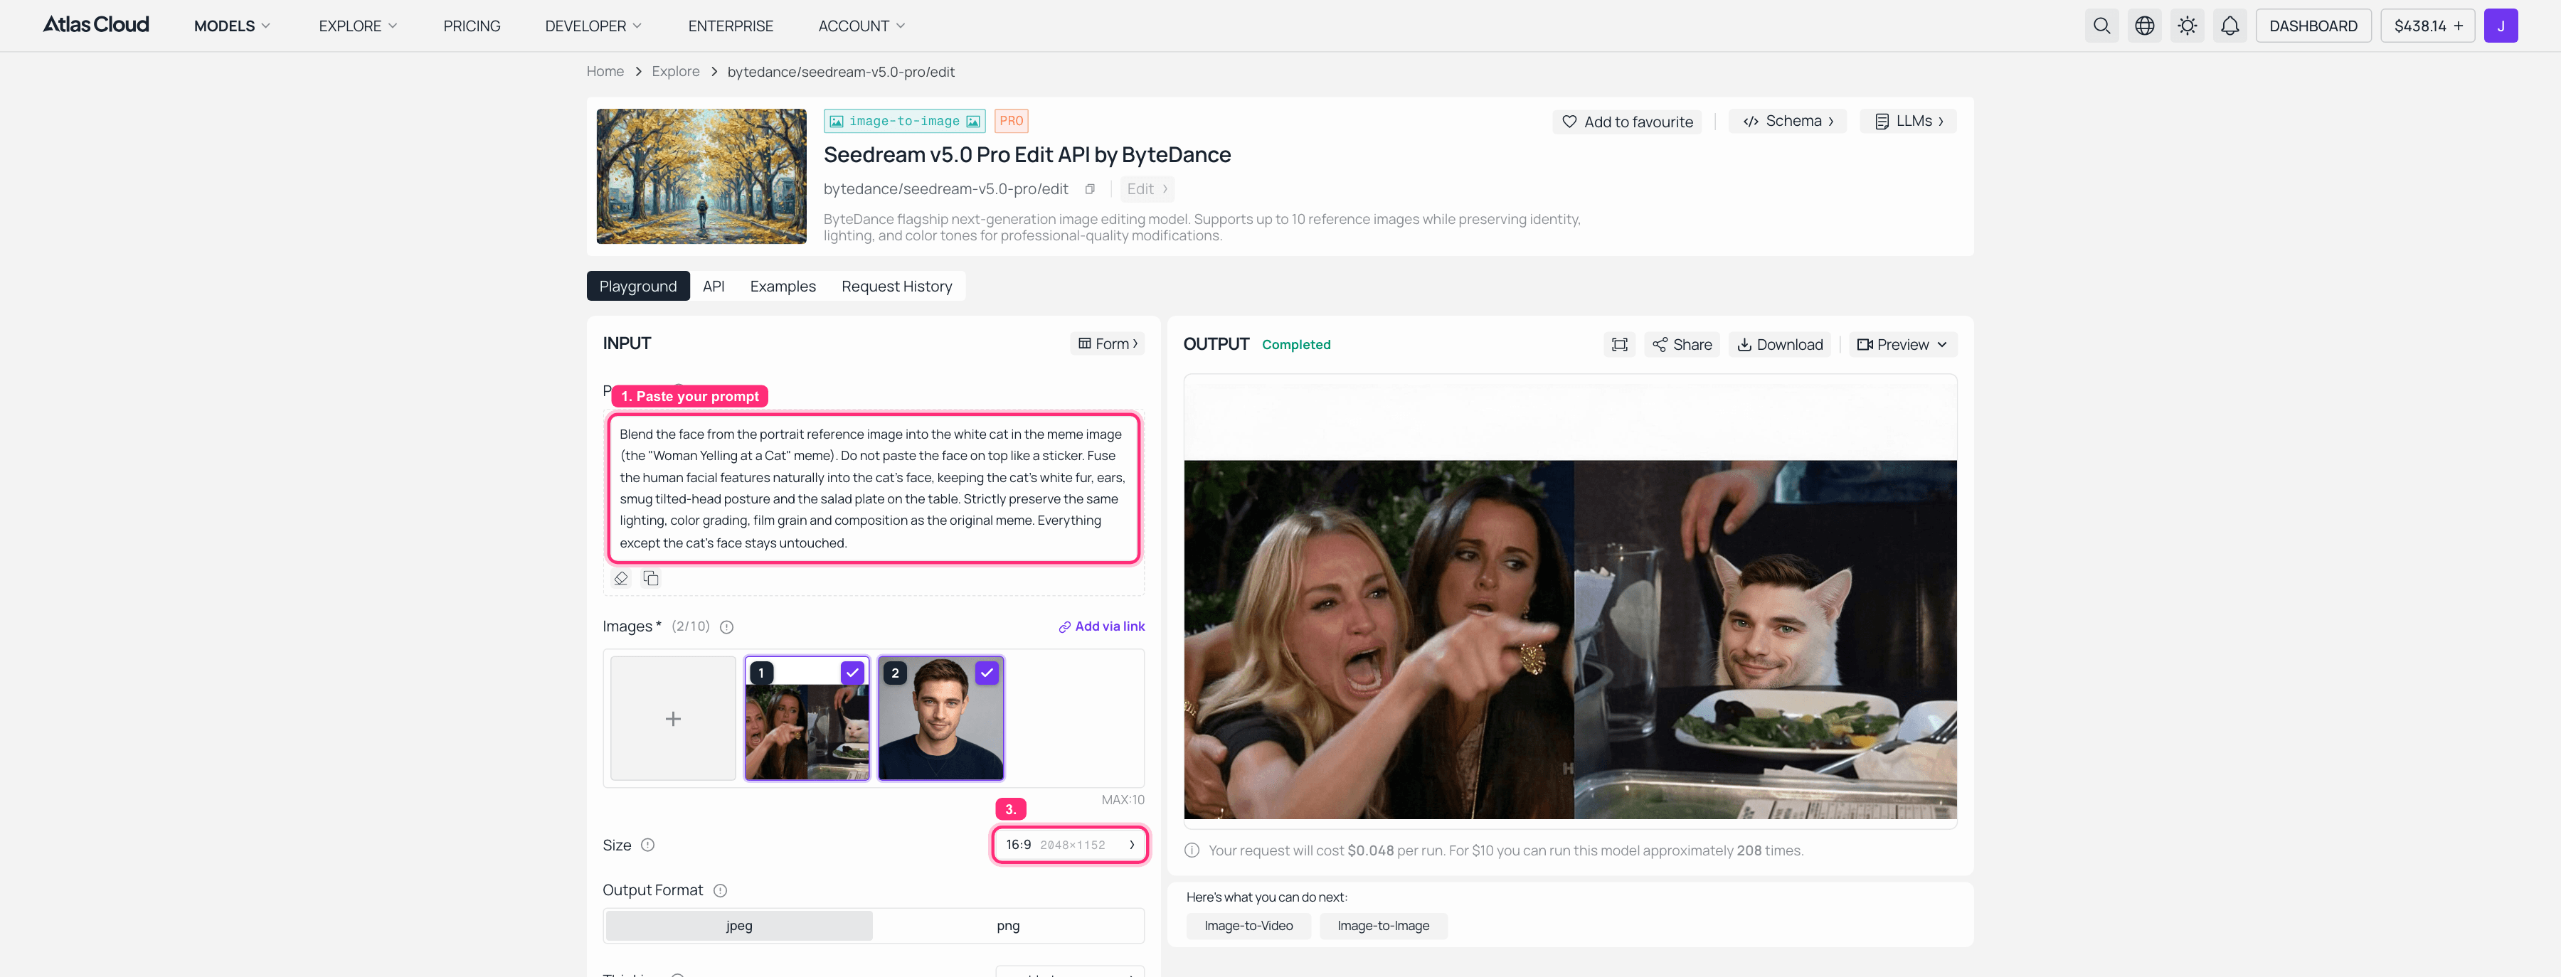The width and height of the screenshot is (2561, 977).
Task: Expand the ACCOUNT menu
Action: click(861, 26)
